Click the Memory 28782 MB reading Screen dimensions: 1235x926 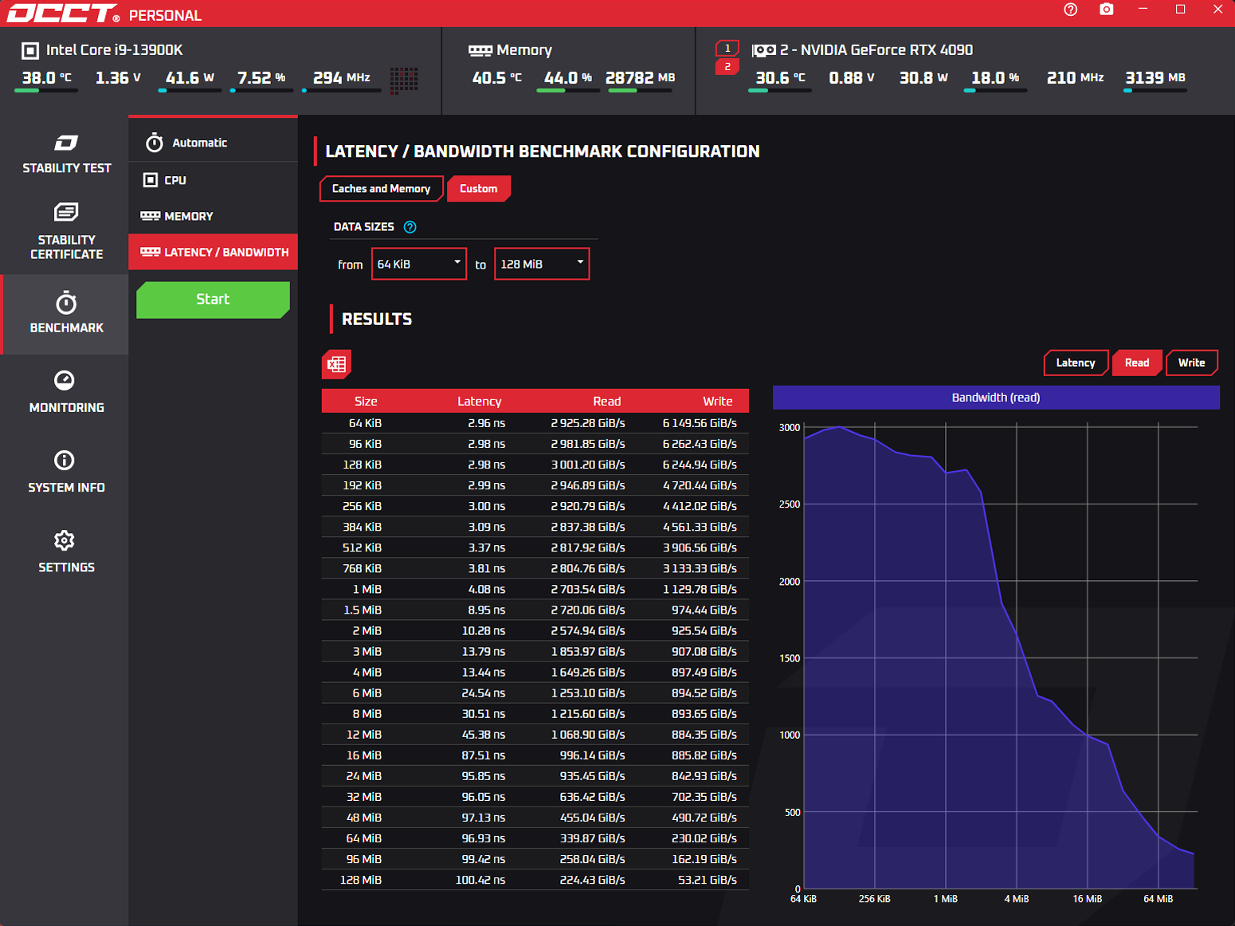coord(640,78)
